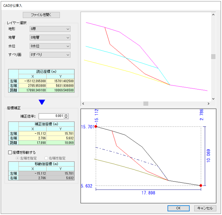Select the 読込座標 左端 Y cell 15701.482500
Viewport: 222px width, 215px height.
tap(60, 81)
